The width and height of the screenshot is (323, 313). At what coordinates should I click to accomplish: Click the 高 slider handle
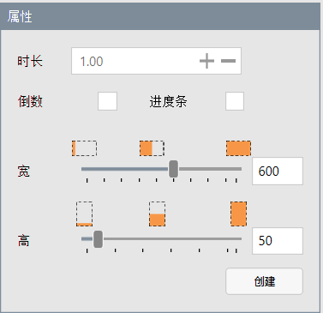click(x=98, y=239)
